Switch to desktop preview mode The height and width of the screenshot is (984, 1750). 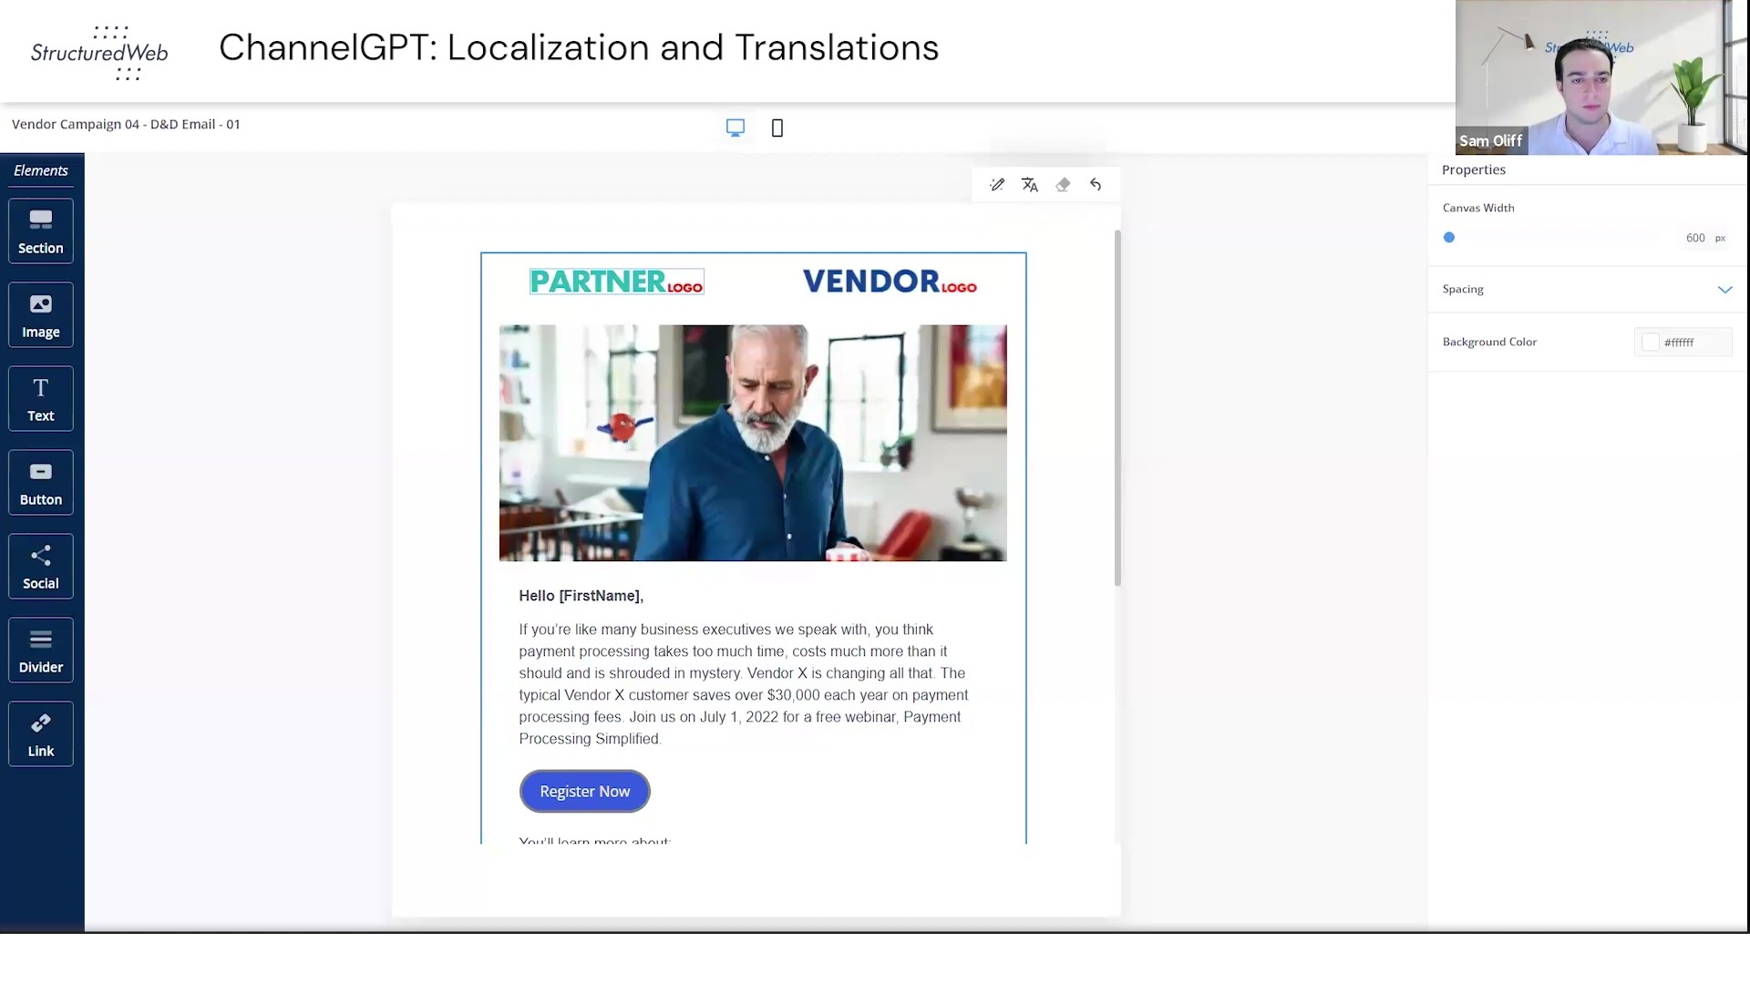pyautogui.click(x=736, y=128)
